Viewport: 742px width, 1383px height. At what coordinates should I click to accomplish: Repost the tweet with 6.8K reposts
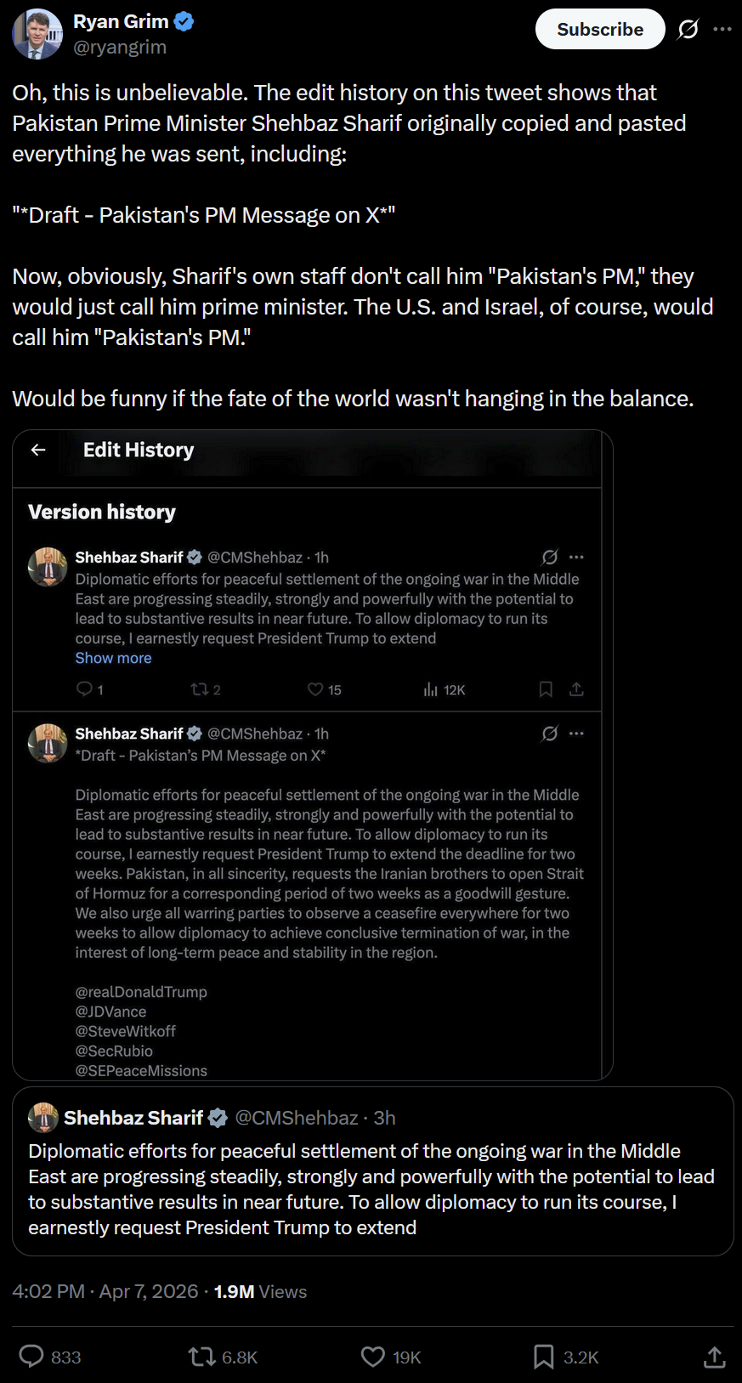click(x=202, y=1356)
